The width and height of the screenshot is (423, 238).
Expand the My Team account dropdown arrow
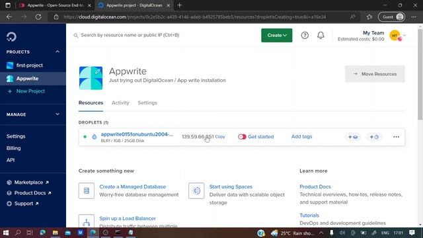(404, 35)
